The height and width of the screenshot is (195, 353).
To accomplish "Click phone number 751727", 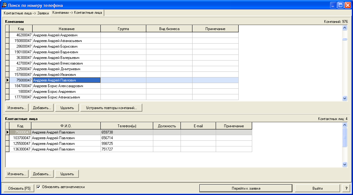I will [127, 149].
